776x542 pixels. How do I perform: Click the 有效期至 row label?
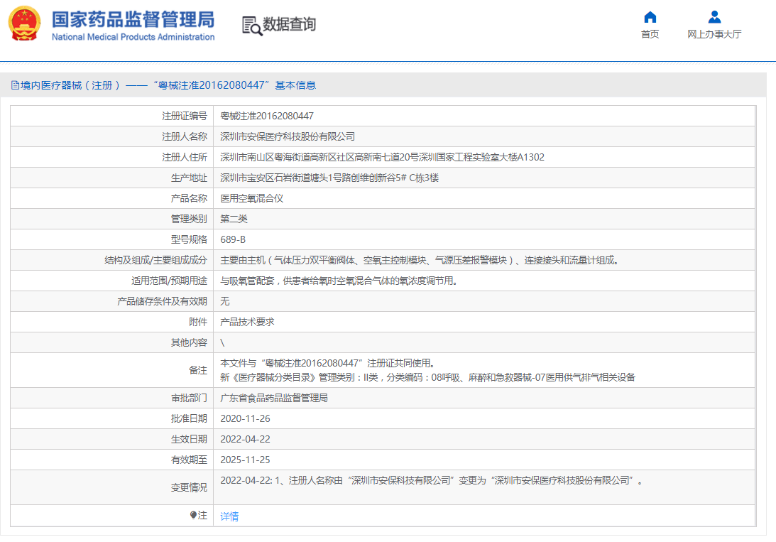189,460
